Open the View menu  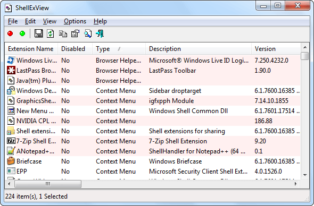(x=49, y=21)
